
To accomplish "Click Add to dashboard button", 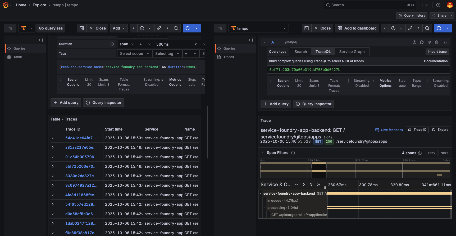I will tap(357, 28).
